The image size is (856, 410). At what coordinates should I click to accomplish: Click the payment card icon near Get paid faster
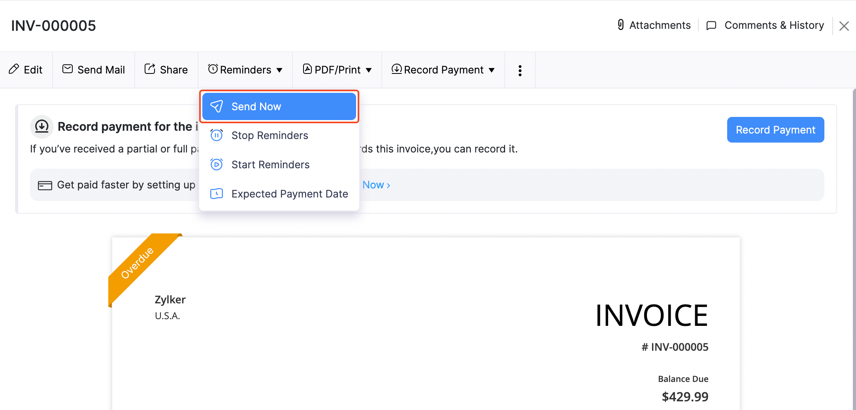(45, 184)
